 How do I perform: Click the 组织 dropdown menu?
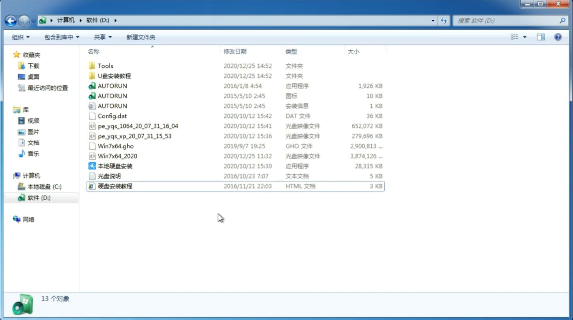(21, 36)
